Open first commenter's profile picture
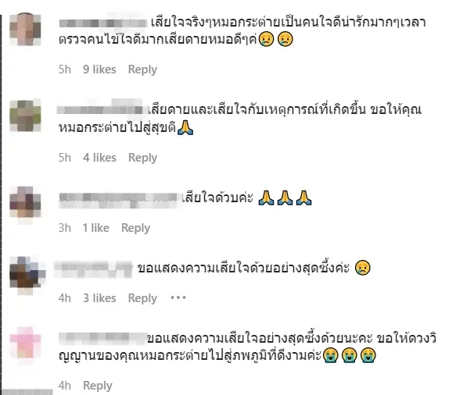 tap(25, 29)
